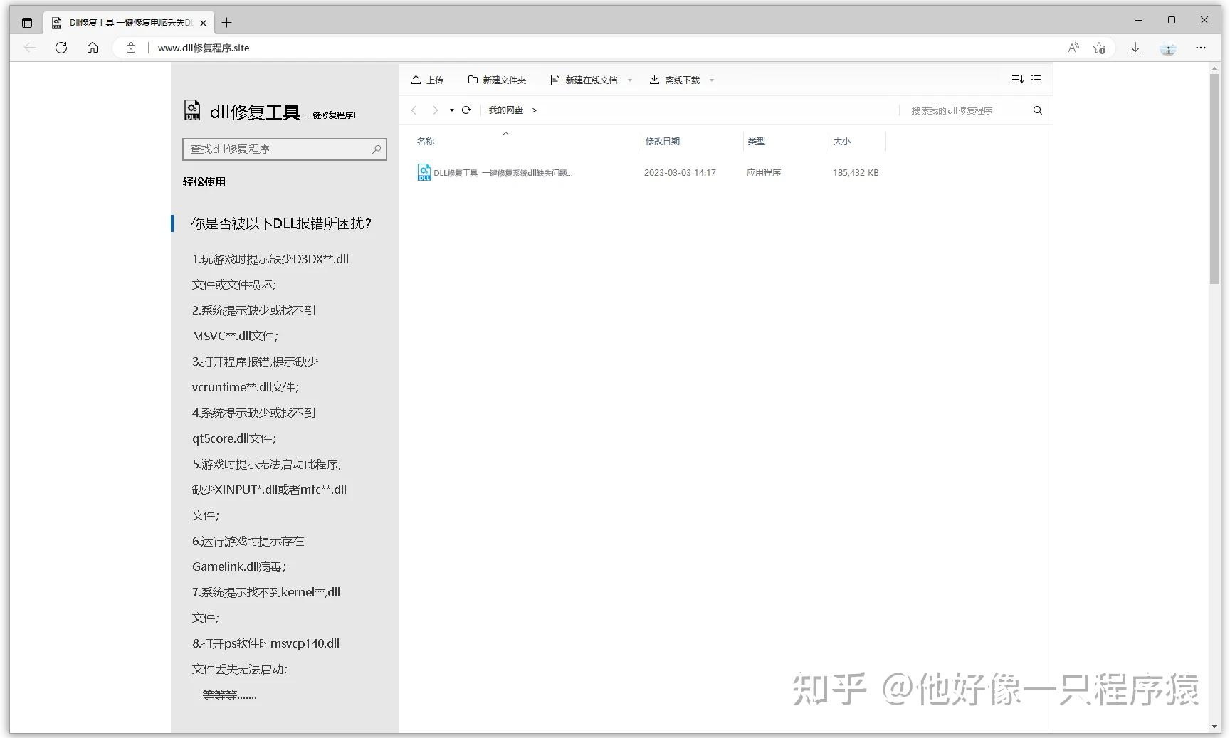1230x738 pixels.
Task: Click the 离线下载 download icon
Action: [x=654, y=80]
